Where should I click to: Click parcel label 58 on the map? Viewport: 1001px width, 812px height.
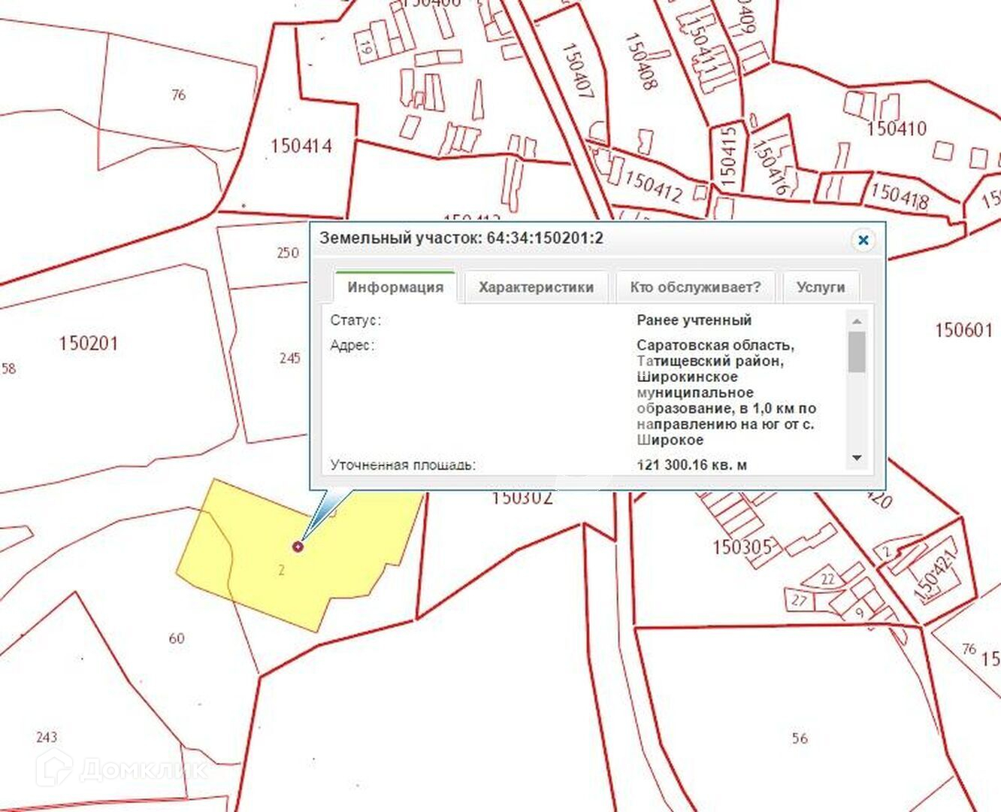[x=8, y=368]
